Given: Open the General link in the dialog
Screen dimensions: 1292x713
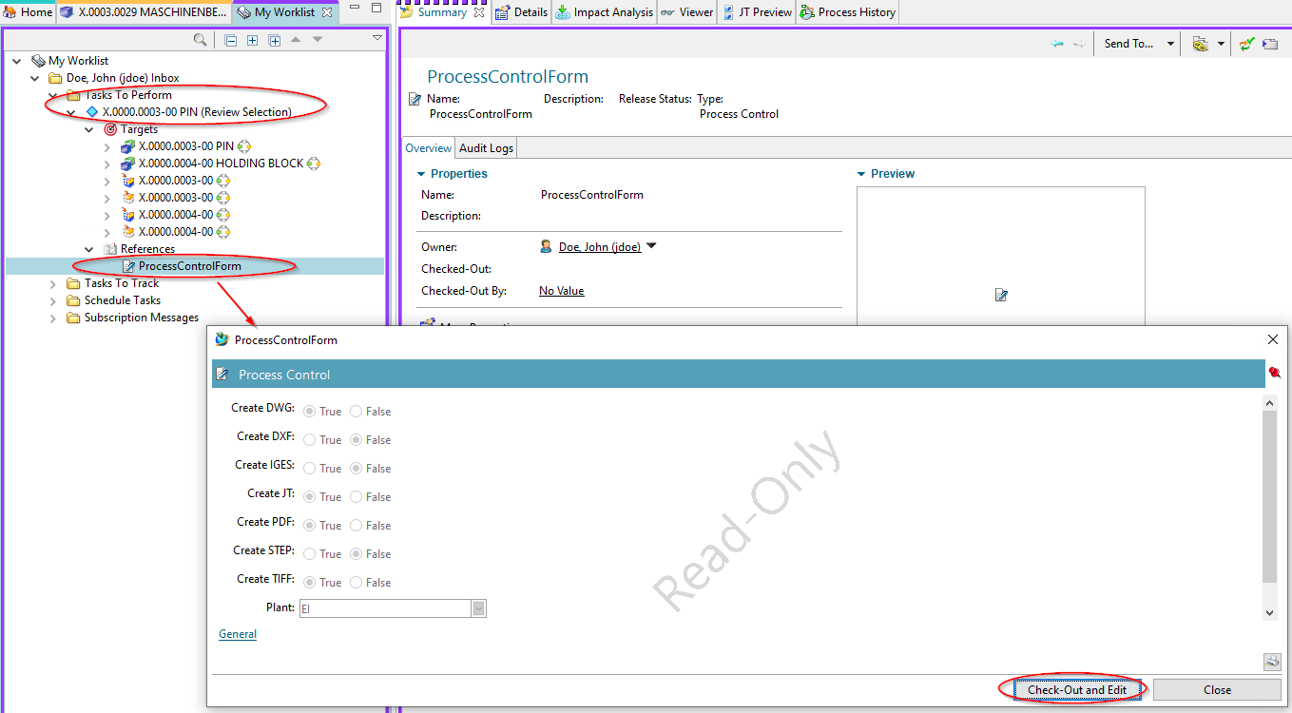Looking at the screenshot, I should click(238, 634).
